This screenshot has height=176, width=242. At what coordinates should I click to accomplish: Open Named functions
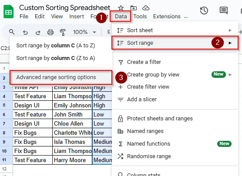175,144
